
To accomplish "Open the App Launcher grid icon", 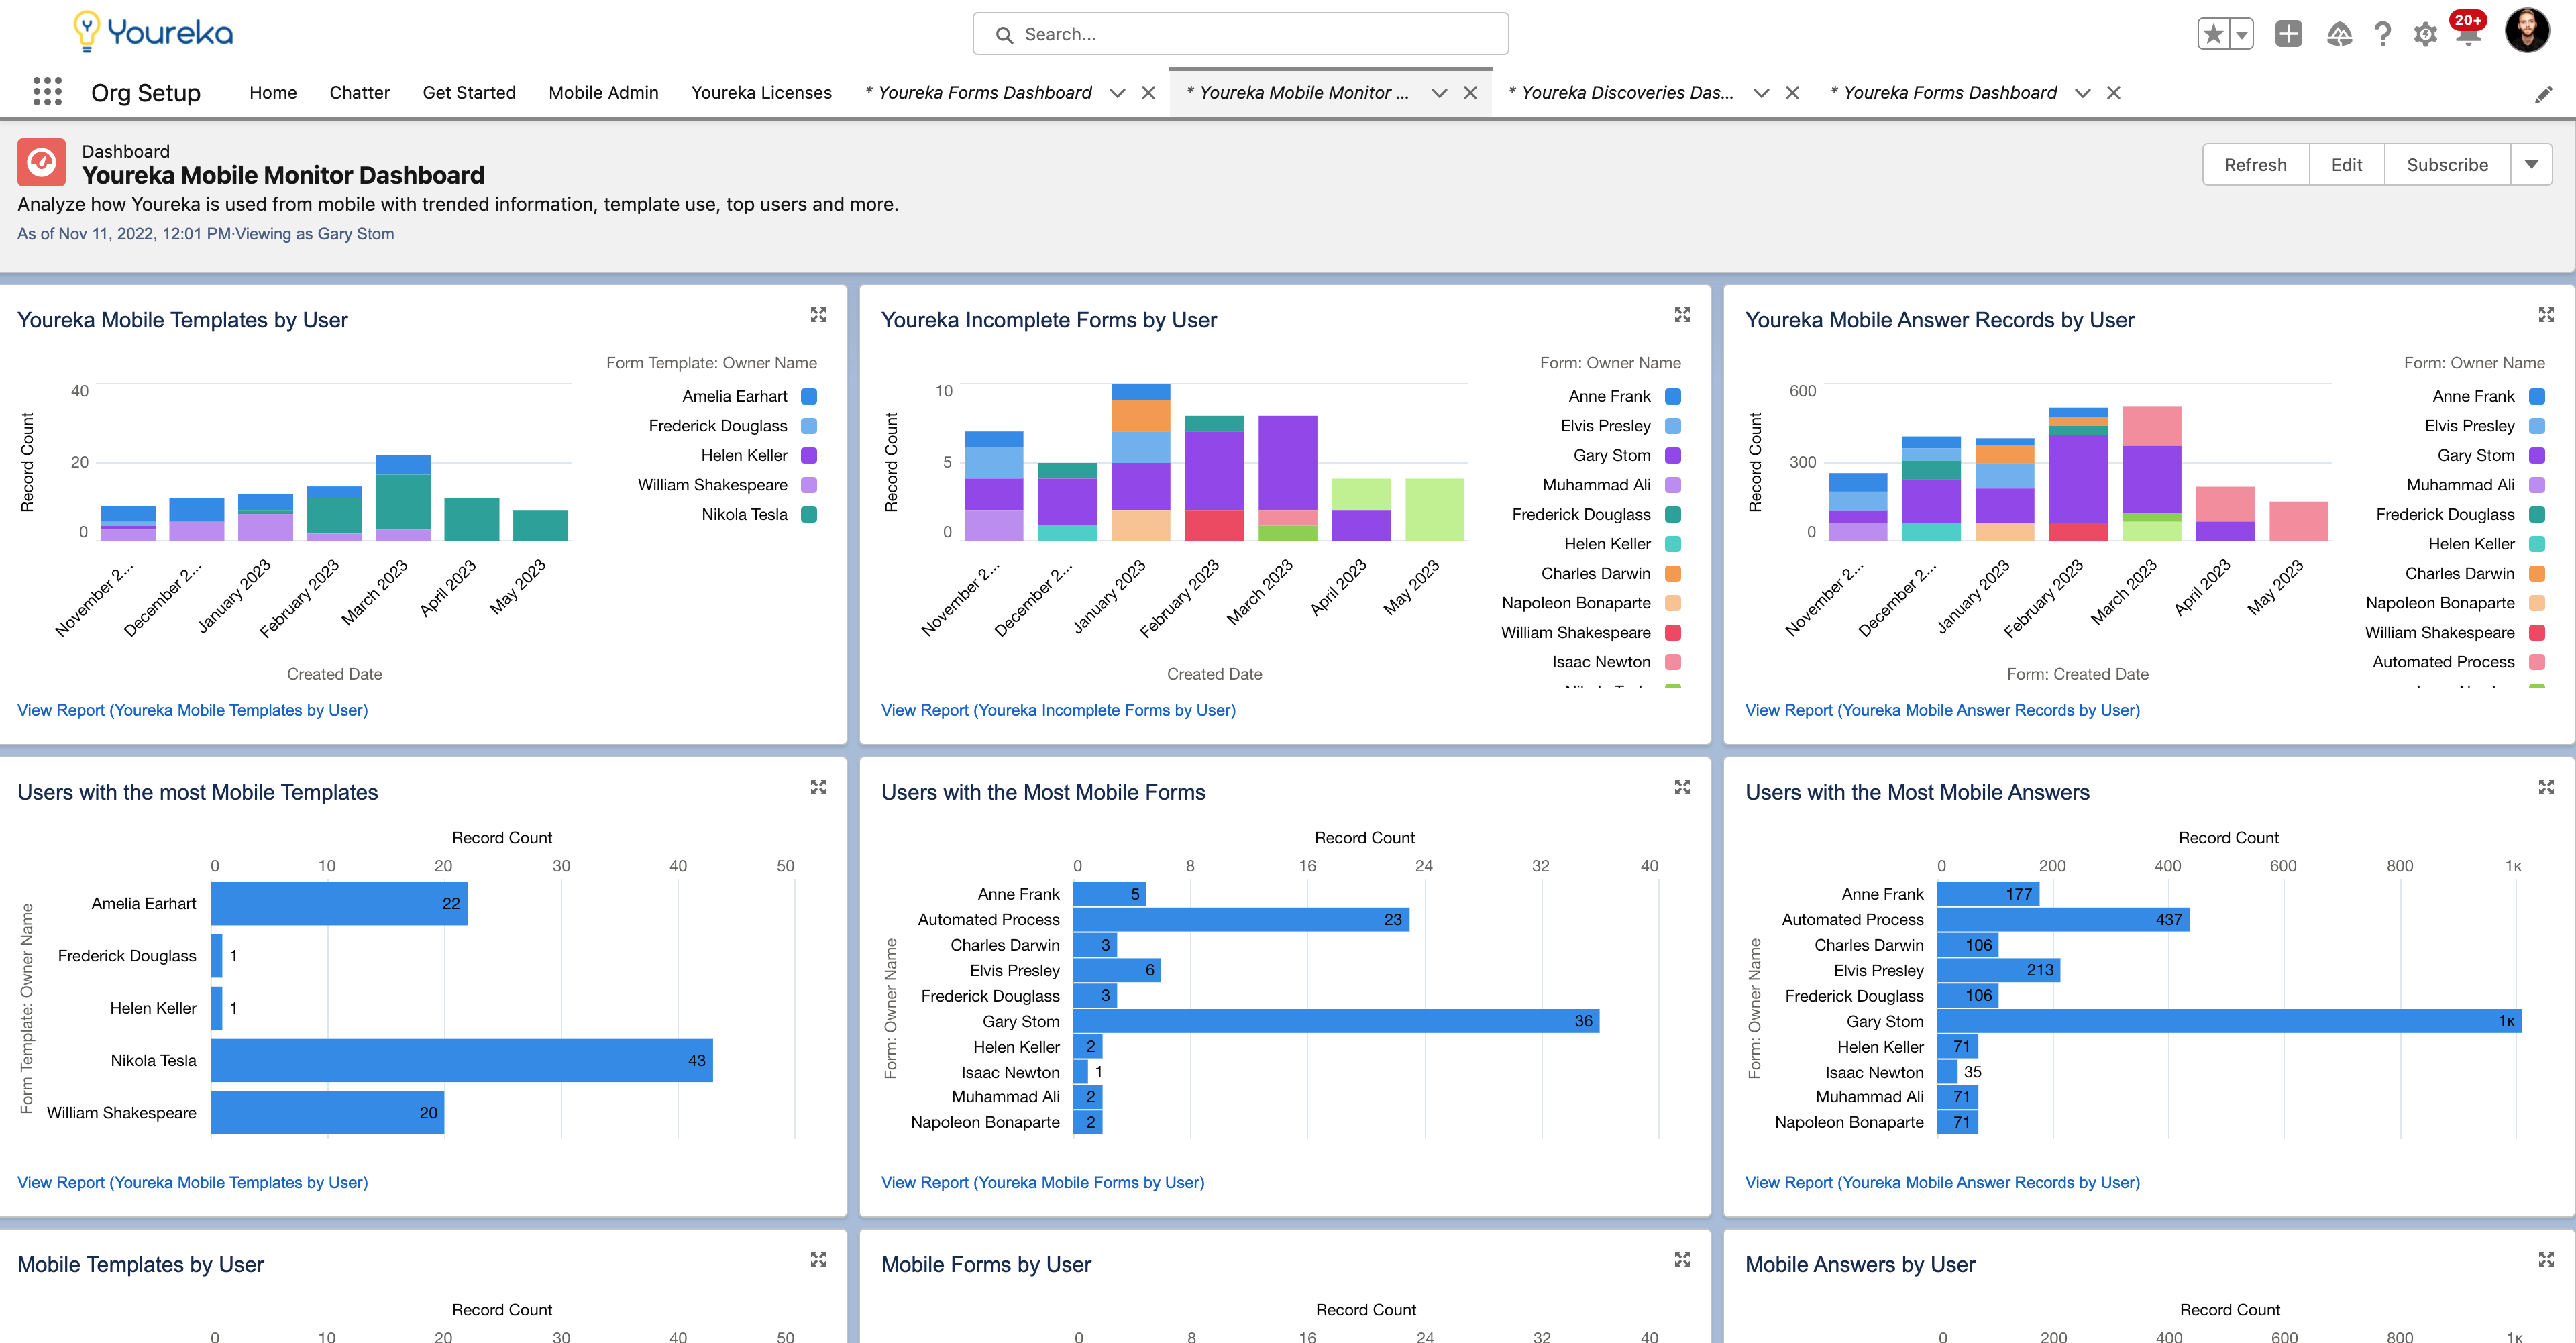I will click(47, 92).
